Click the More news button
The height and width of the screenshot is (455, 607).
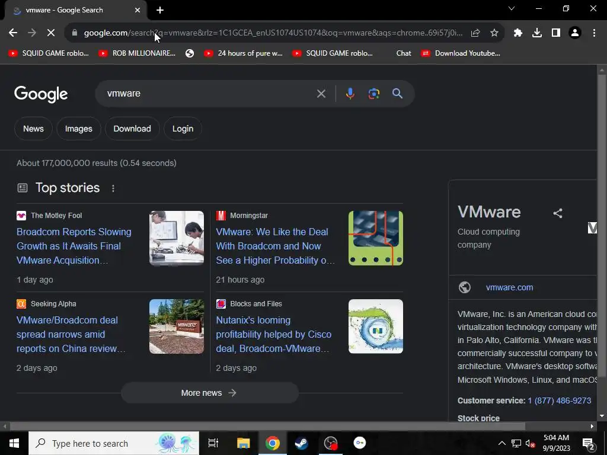click(209, 393)
